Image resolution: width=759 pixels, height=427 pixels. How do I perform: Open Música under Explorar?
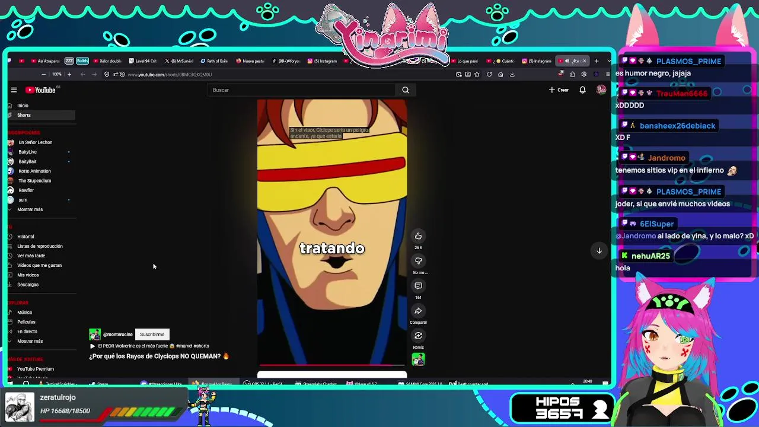point(24,313)
